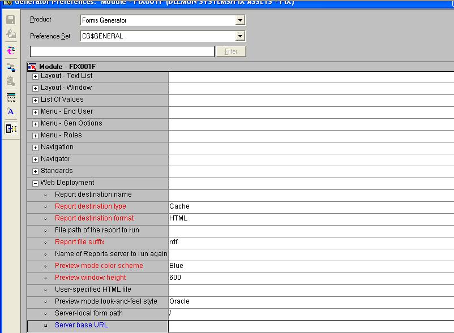Click the floppy disk Save icon

coord(10,20)
